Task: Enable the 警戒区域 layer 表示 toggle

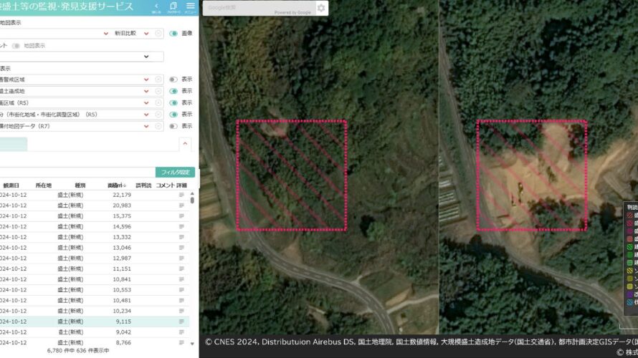Action: (173, 79)
